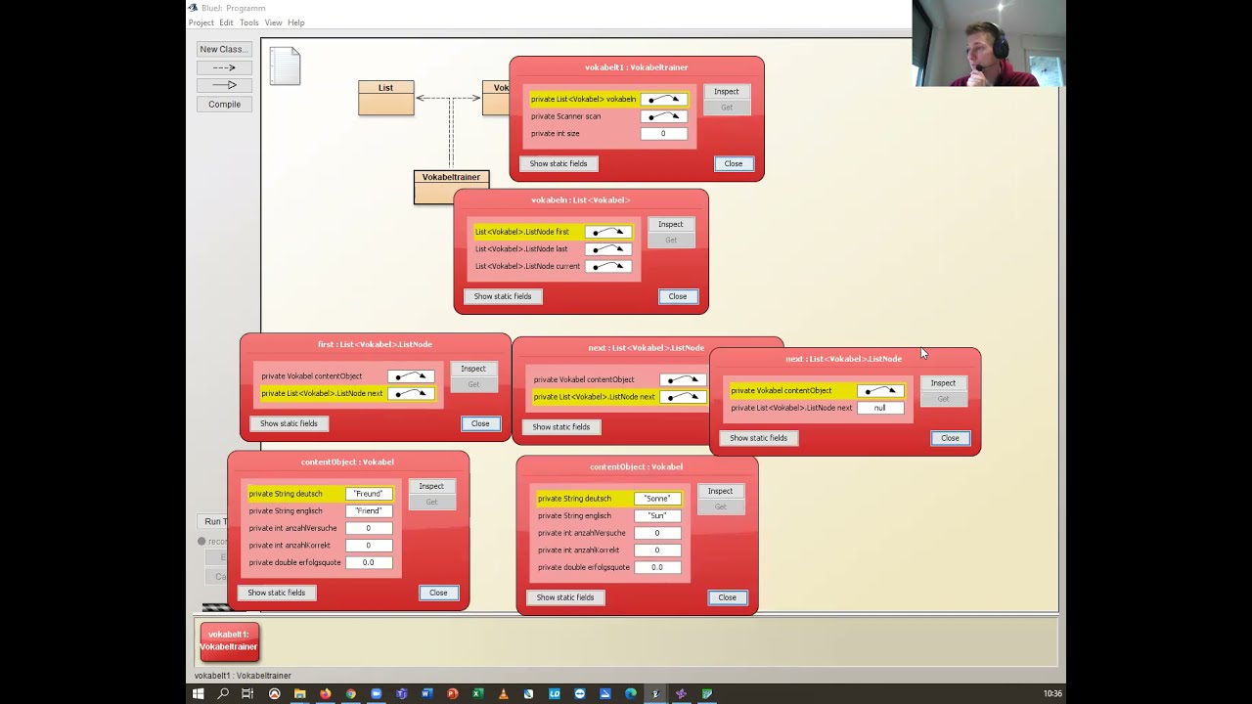Click Inspect in the vokabeln List window

[x=671, y=225]
